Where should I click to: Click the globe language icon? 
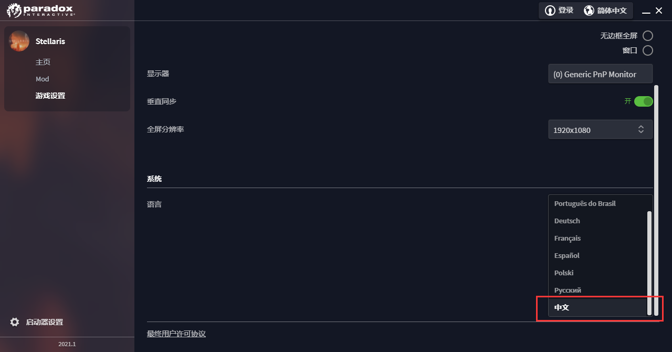click(589, 11)
